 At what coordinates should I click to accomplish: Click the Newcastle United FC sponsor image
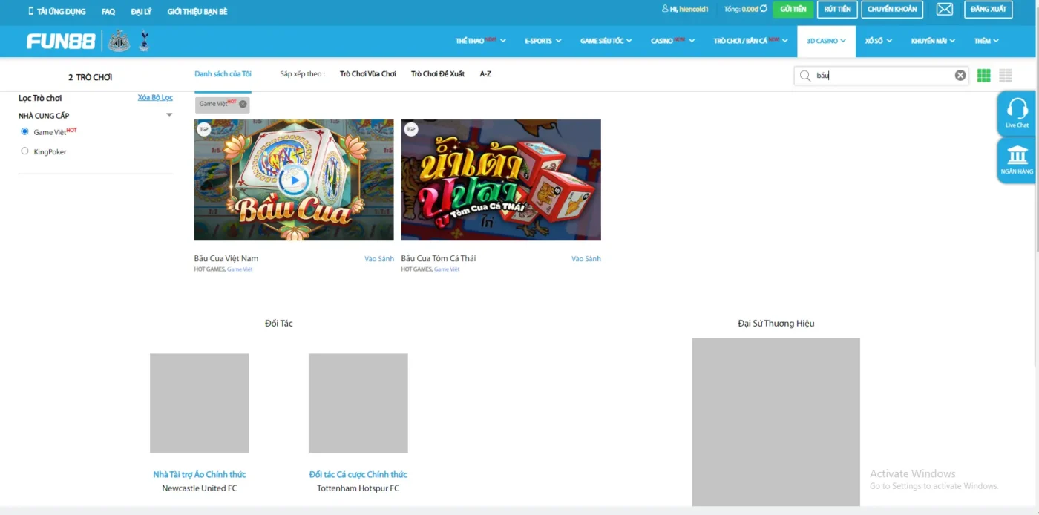pyautogui.click(x=200, y=403)
